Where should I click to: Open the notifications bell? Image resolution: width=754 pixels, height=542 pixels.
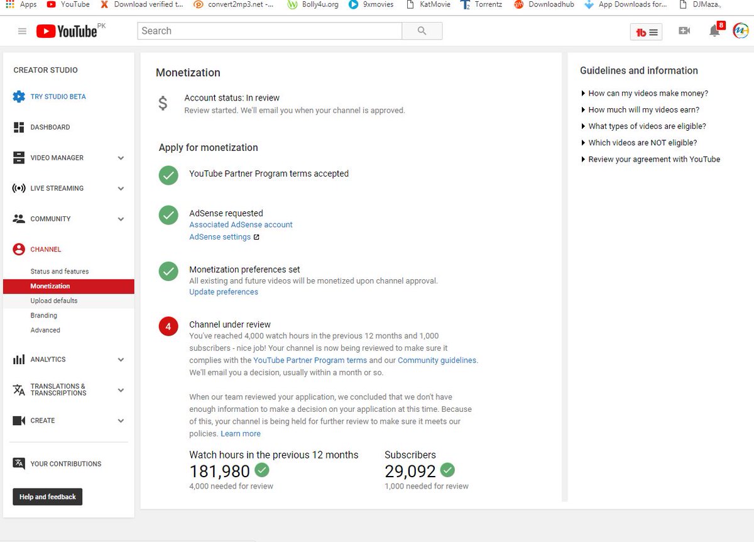click(x=714, y=31)
